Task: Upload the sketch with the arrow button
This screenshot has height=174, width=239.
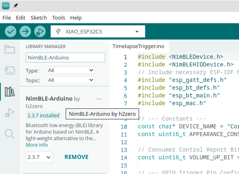Action: tap(25, 31)
